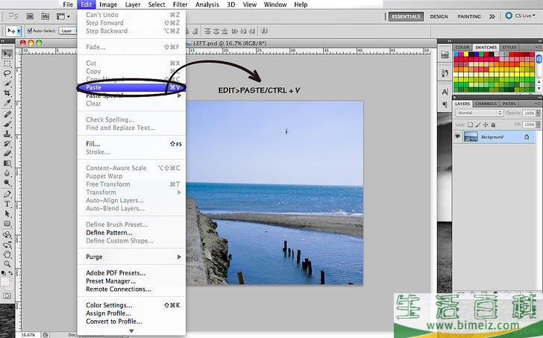This screenshot has width=543, height=338.
Task: Click the Background layer thumbnail
Action: pyautogui.click(x=471, y=137)
